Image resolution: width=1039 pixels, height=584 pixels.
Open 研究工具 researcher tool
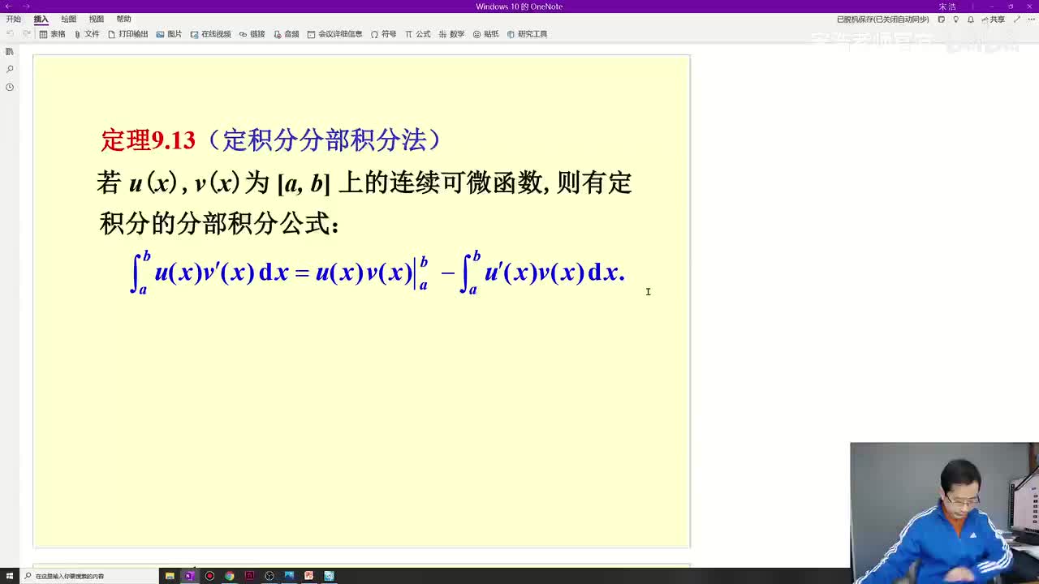[x=528, y=34]
